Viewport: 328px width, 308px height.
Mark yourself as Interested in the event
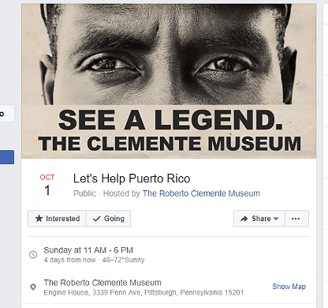click(x=57, y=219)
